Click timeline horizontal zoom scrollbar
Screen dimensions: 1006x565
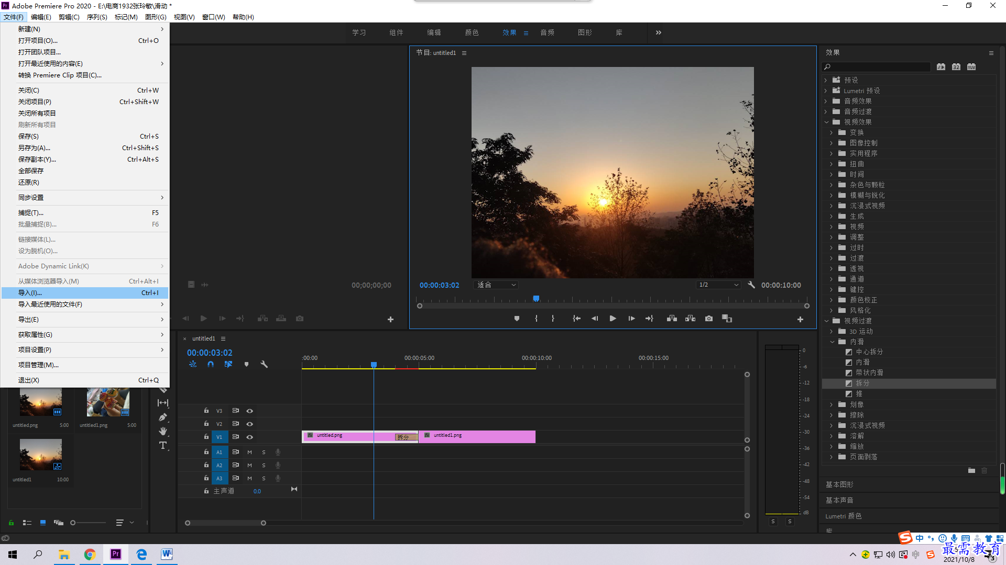225,523
